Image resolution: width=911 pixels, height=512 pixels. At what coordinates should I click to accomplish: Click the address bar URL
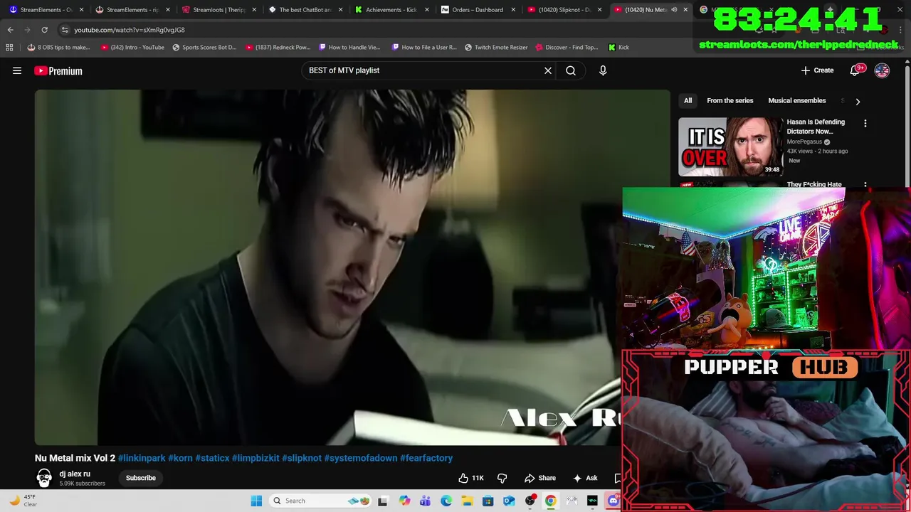tap(130, 30)
